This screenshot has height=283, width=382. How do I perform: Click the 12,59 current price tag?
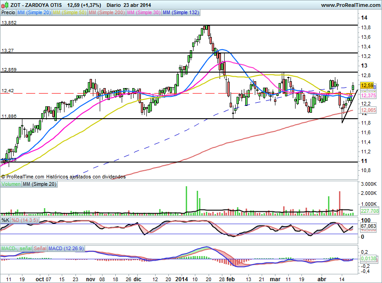coord(367,85)
